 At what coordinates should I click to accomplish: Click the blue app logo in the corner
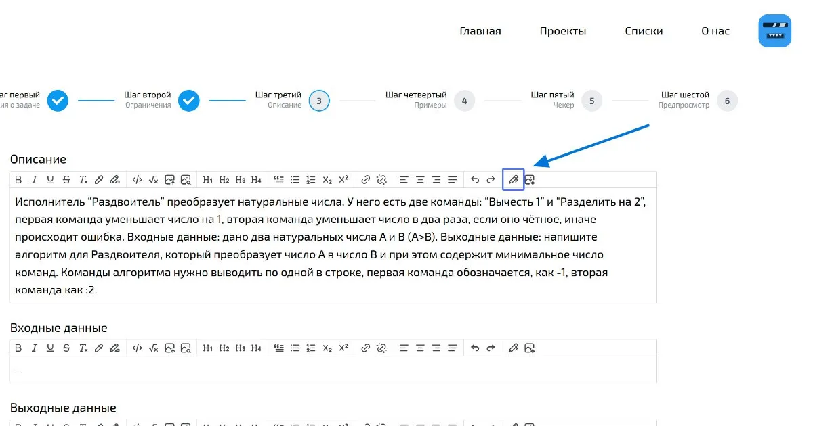(x=774, y=30)
